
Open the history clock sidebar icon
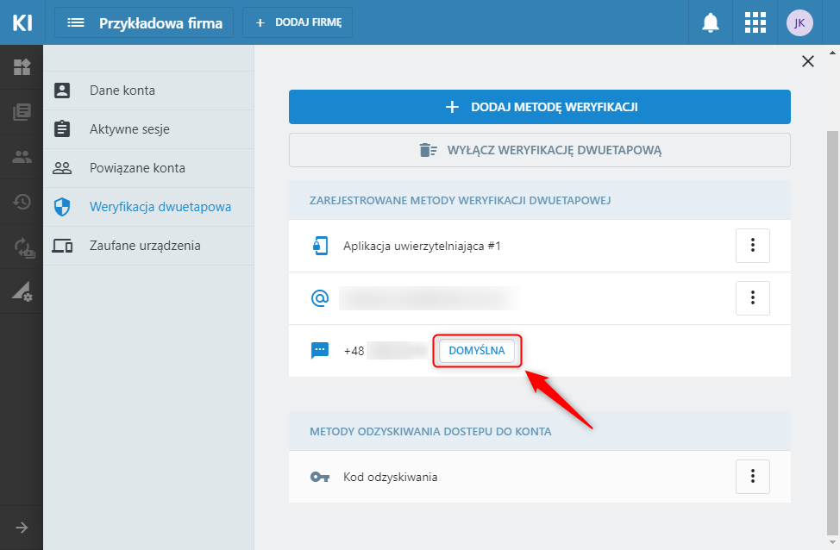(22, 202)
